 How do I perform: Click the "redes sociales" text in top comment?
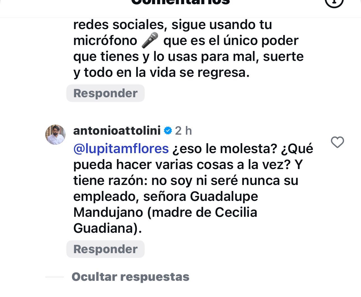[x=118, y=25]
